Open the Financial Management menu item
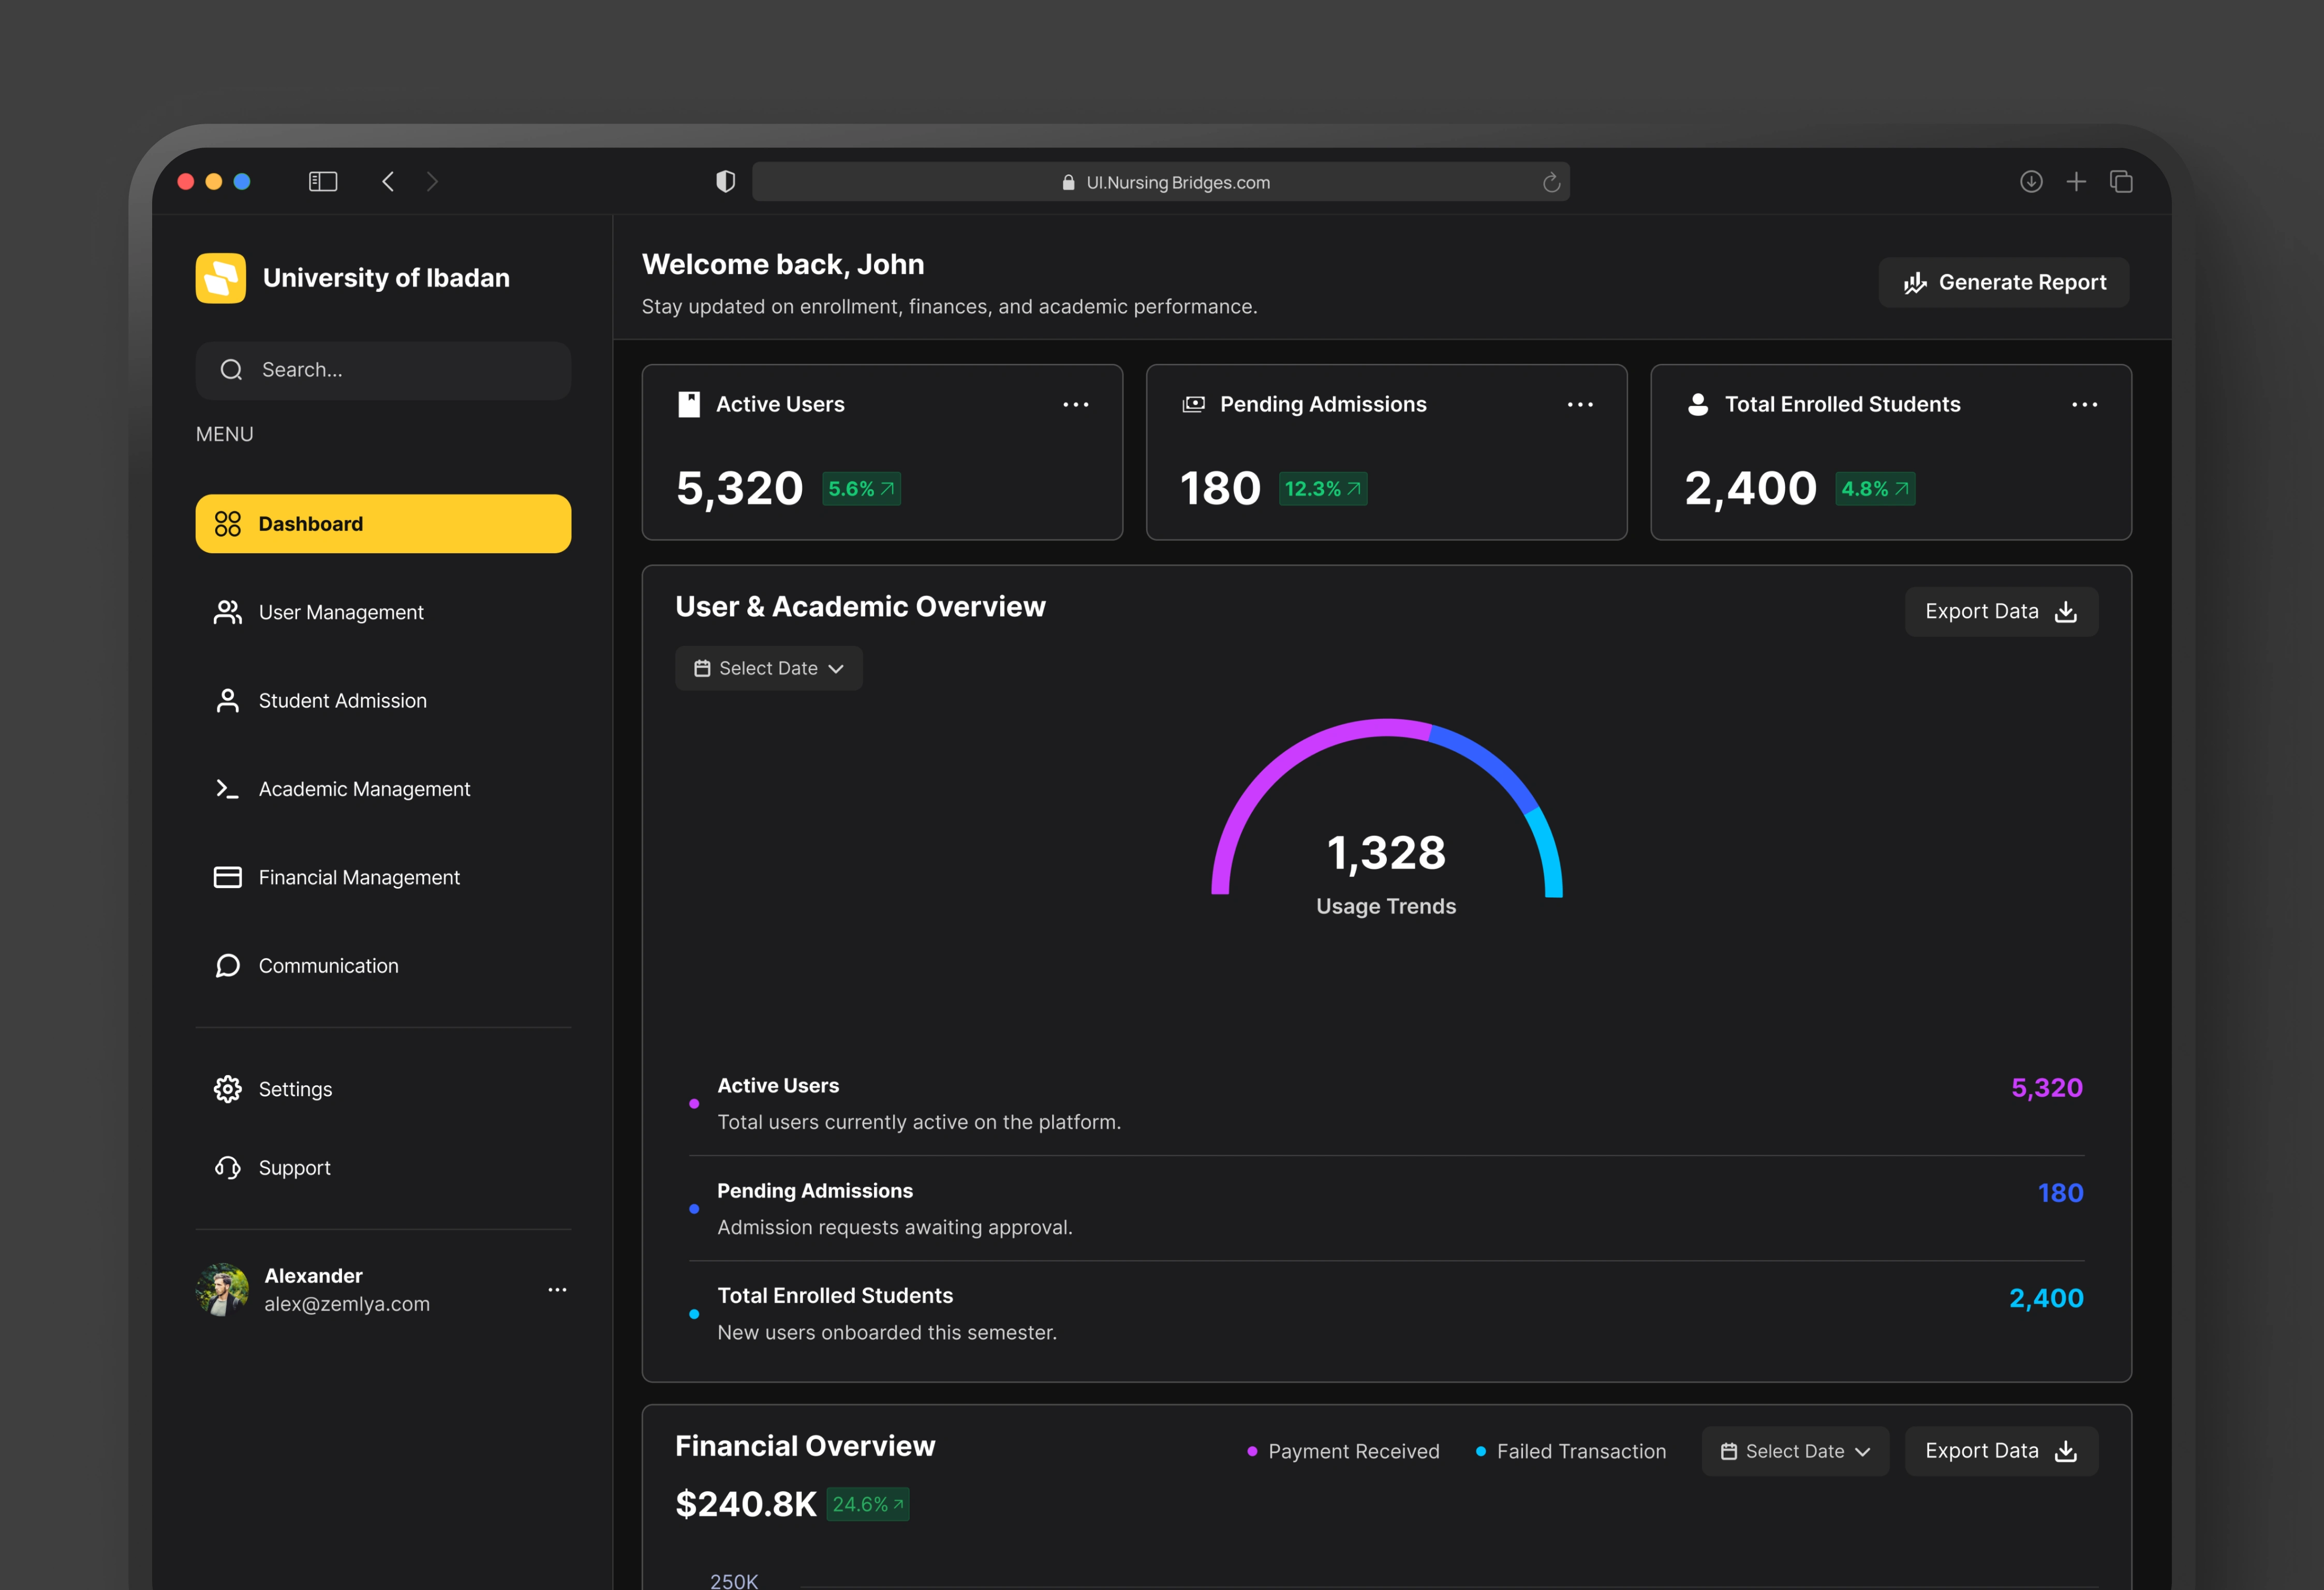The image size is (2324, 1590). point(358,877)
